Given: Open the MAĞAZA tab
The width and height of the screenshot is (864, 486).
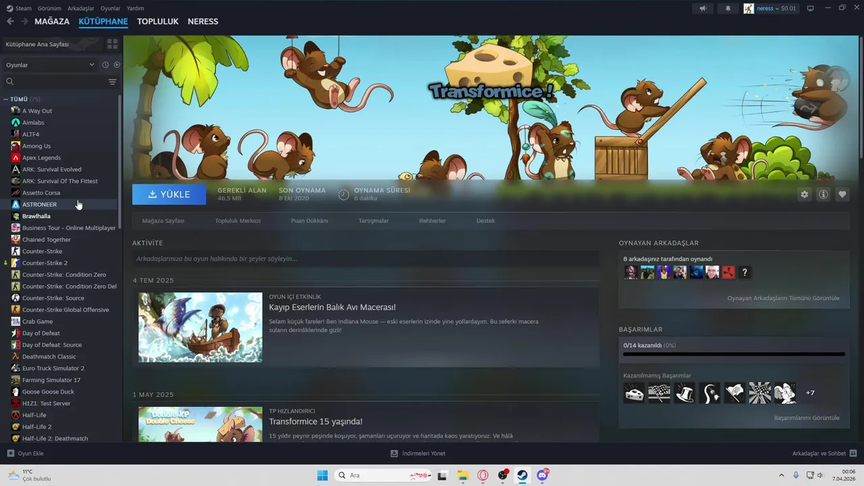Looking at the screenshot, I should point(52,22).
